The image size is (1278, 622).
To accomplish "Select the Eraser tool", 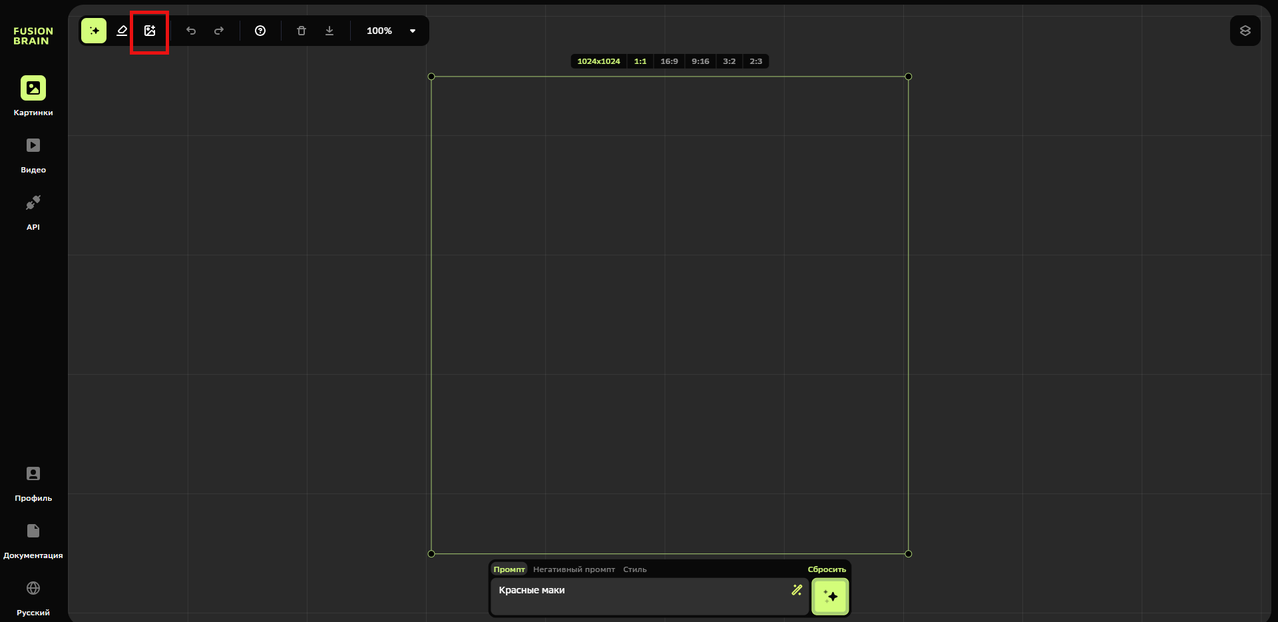I will coord(122,31).
